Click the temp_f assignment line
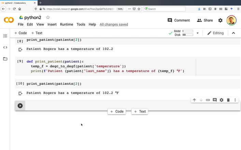Viewport: 241px width, 150px height. 78,66
